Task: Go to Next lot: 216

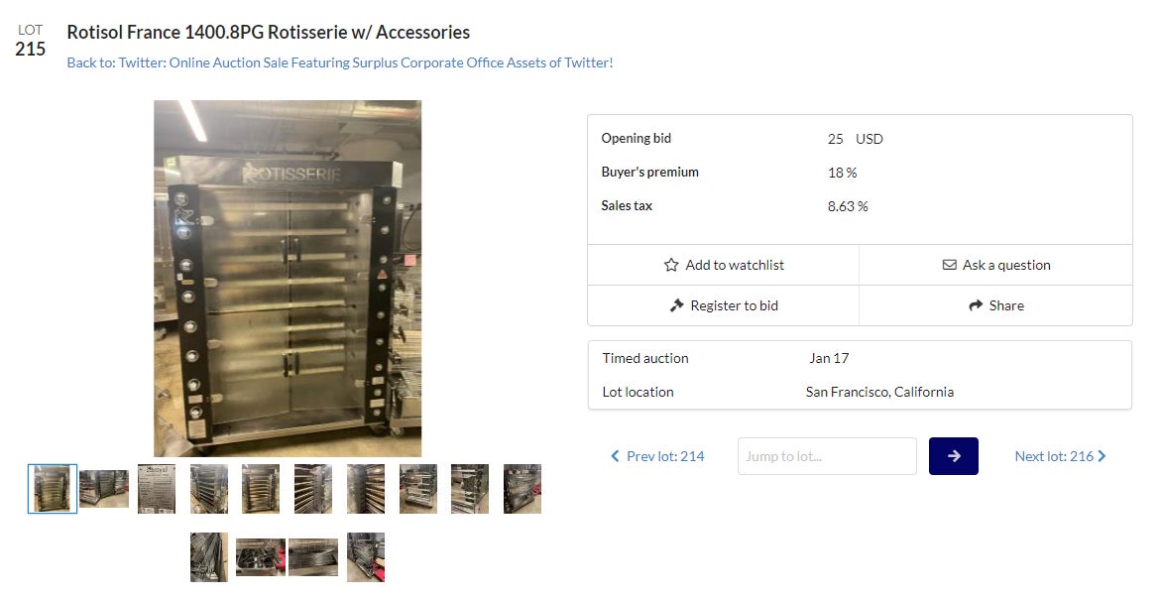Action: click(x=1054, y=456)
